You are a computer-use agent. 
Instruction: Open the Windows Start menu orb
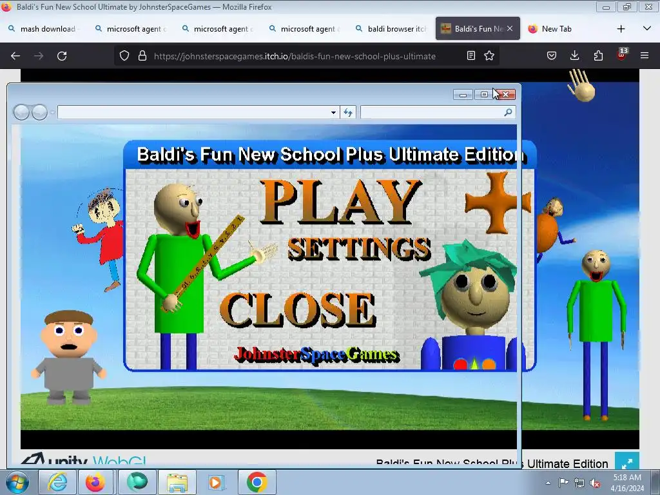pos(17,482)
